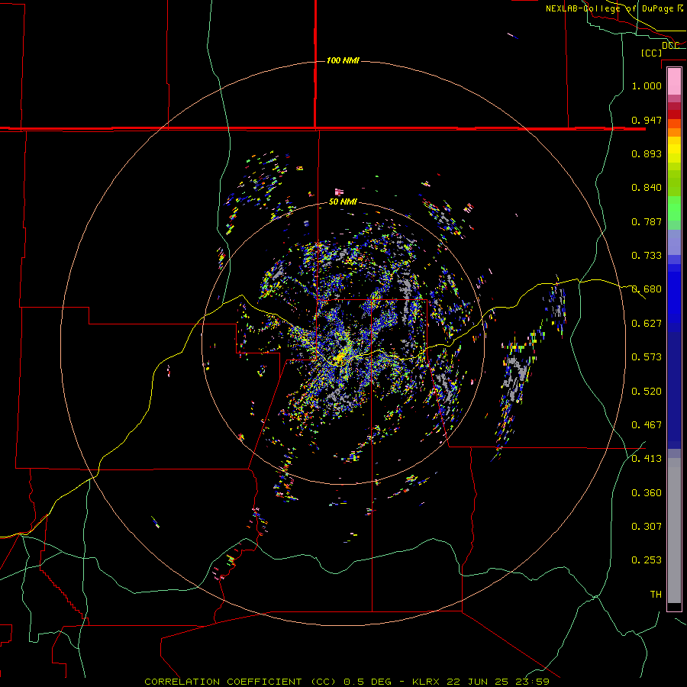Click the 0.680 scale label
The height and width of the screenshot is (687, 687).
(647, 289)
